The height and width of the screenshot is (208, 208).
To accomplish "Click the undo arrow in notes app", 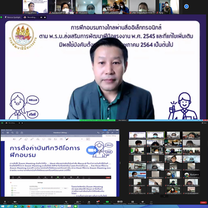I will 98,133.
